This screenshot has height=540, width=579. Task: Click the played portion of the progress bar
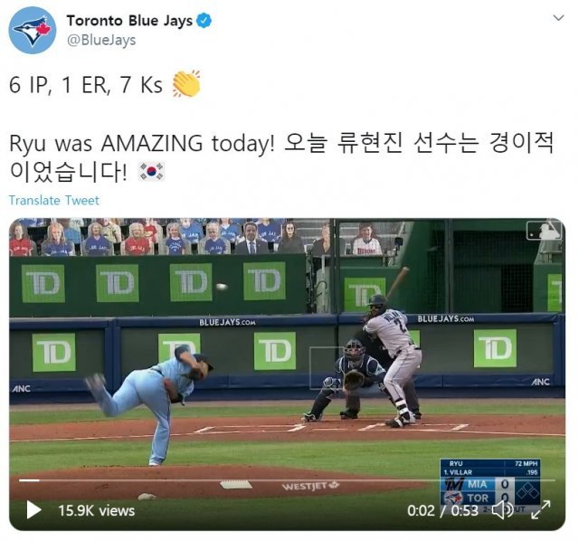29,480
